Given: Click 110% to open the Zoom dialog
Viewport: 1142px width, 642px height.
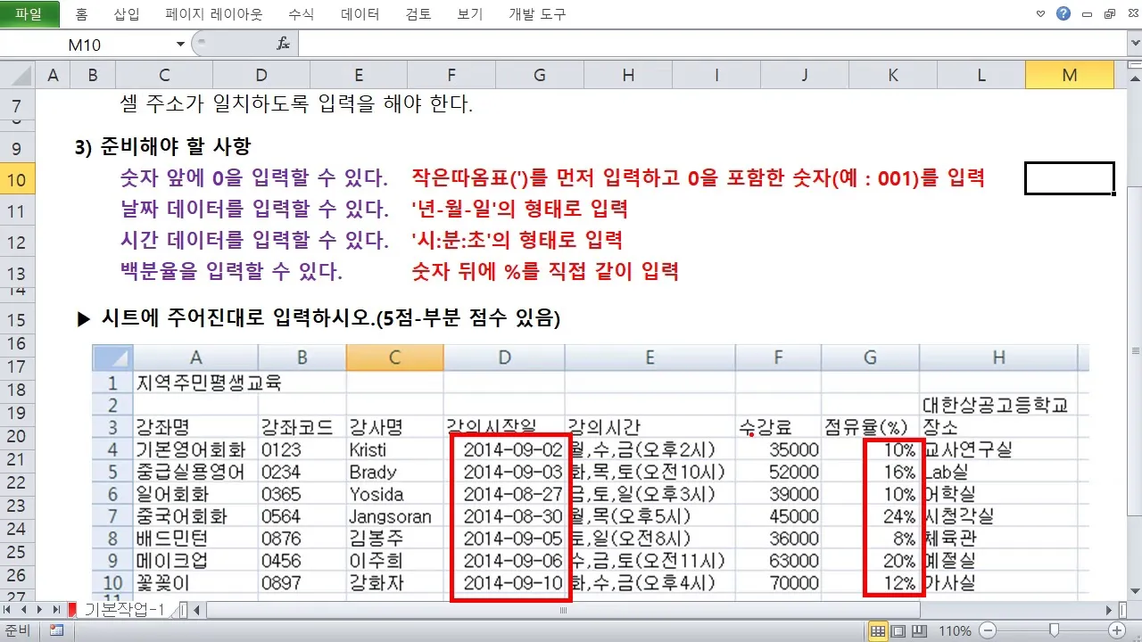Looking at the screenshot, I should (x=955, y=630).
